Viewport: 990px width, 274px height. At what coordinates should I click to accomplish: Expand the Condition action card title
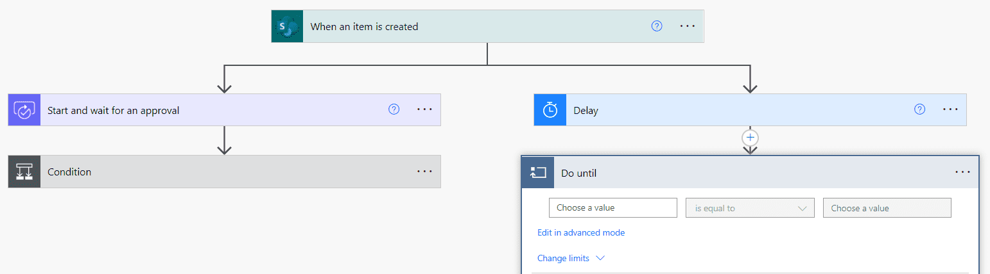pyautogui.click(x=69, y=172)
